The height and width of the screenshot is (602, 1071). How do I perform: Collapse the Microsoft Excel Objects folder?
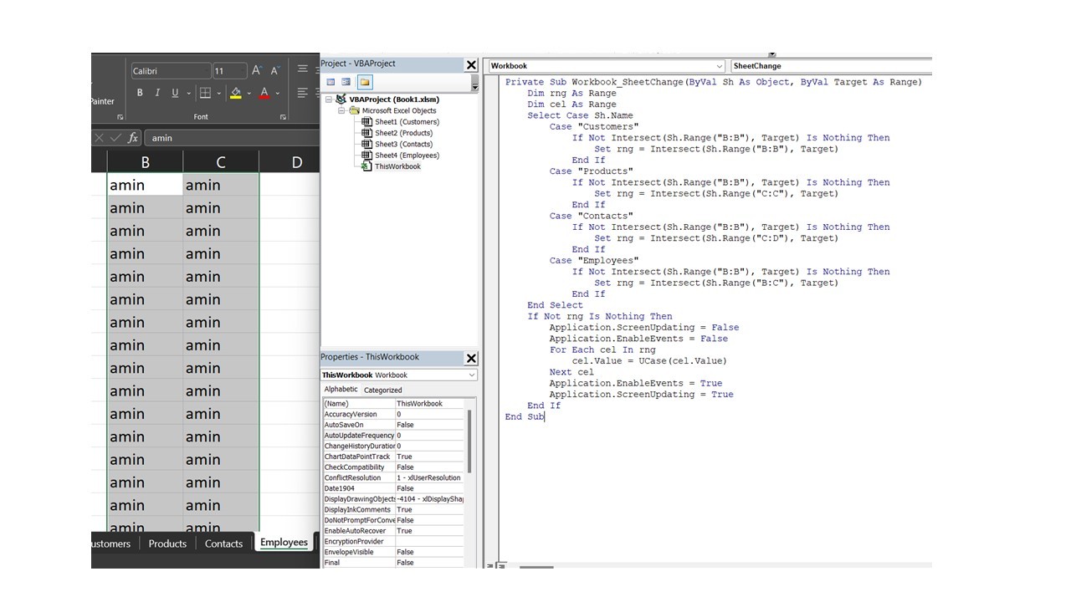pyautogui.click(x=342, y=110)
